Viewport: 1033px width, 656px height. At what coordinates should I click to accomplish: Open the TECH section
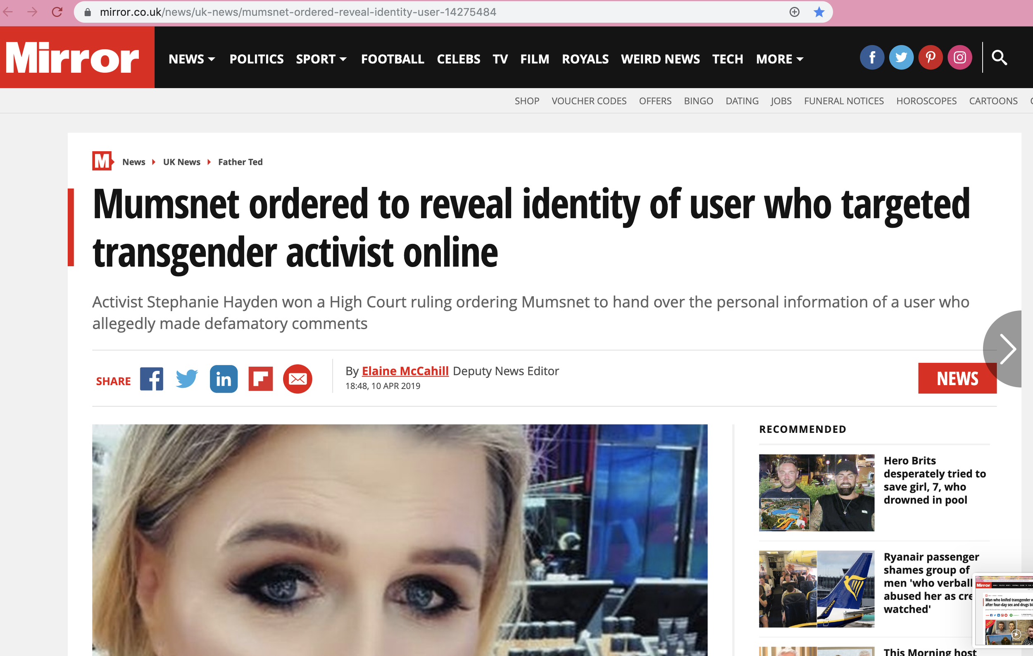click(x=727, y=59)
